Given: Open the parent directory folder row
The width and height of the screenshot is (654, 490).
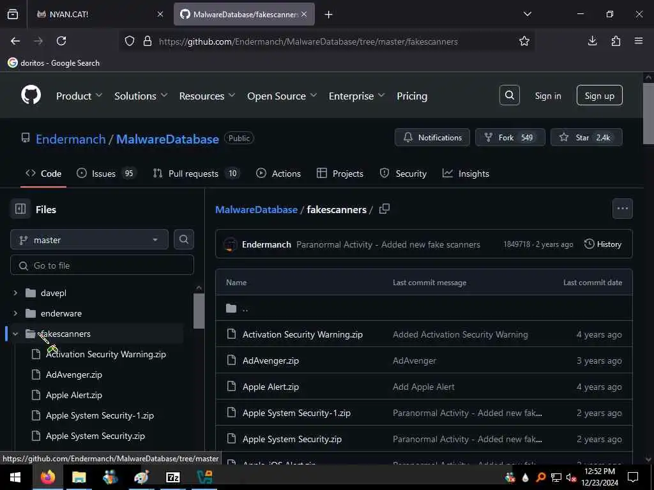Looking at the screenshot, I should tap(424, 308).
